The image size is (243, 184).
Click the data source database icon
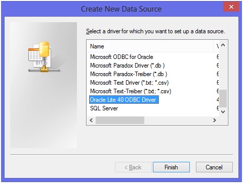pos(44,57)
